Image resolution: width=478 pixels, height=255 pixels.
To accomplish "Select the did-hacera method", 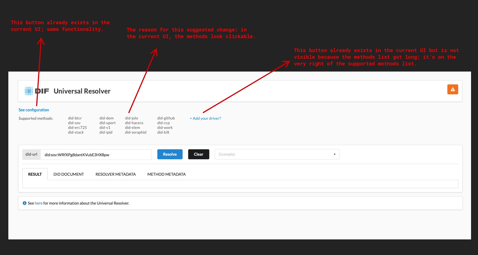I will (x=134, y=123).
